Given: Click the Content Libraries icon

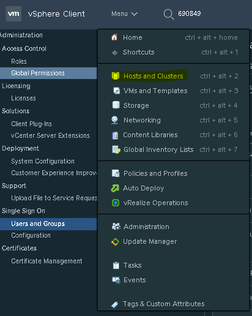Looking at the screenshot, I should tap(115, 135).
